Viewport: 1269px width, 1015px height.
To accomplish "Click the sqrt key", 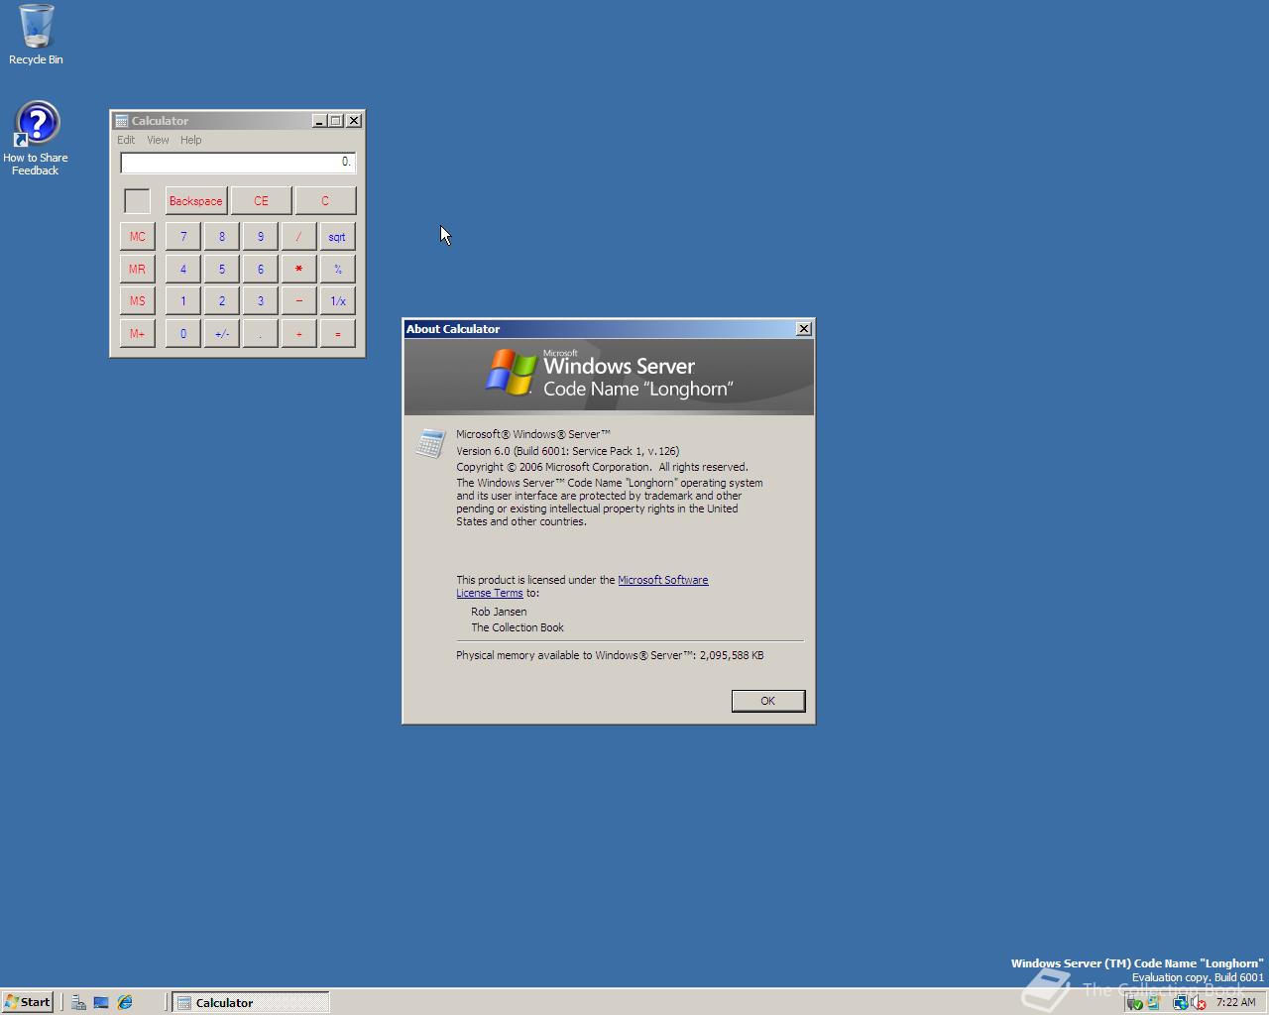I will click(x=337, y=237).
